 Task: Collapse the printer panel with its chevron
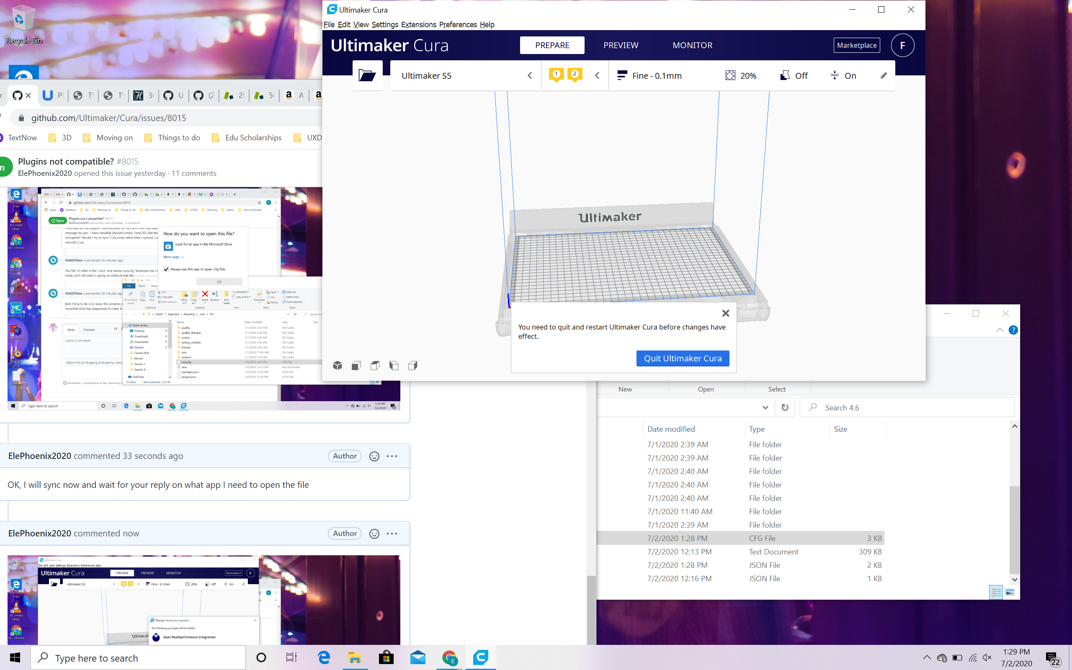(x=530, y=75)
